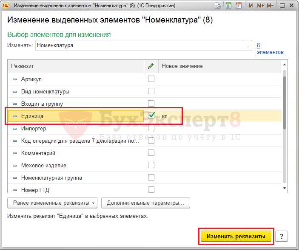Screen dimensions: 299x251
Task: Click the Изменять input field with Номенклатура
Action: pyautogui.click(x=139, y=45)
